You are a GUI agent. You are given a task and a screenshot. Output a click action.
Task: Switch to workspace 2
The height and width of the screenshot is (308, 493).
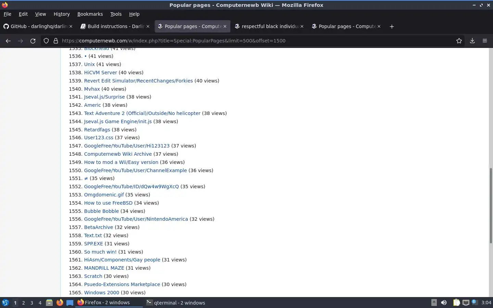pyautogui.click(x=23, y=303)
